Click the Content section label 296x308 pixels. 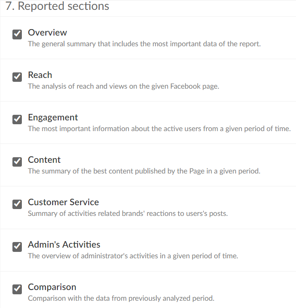tap(44, 160)
